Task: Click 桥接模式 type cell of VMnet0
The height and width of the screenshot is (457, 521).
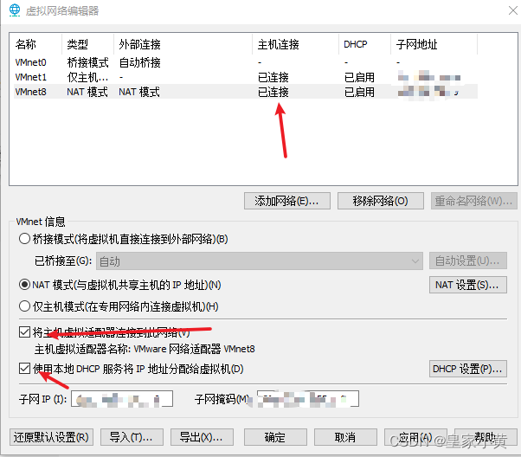Action: pyautogui.click(x=87, y=62)
